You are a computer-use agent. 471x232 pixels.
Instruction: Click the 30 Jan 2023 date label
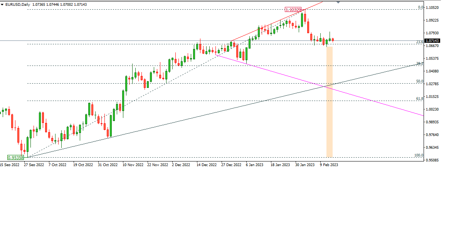pos(305,165)
